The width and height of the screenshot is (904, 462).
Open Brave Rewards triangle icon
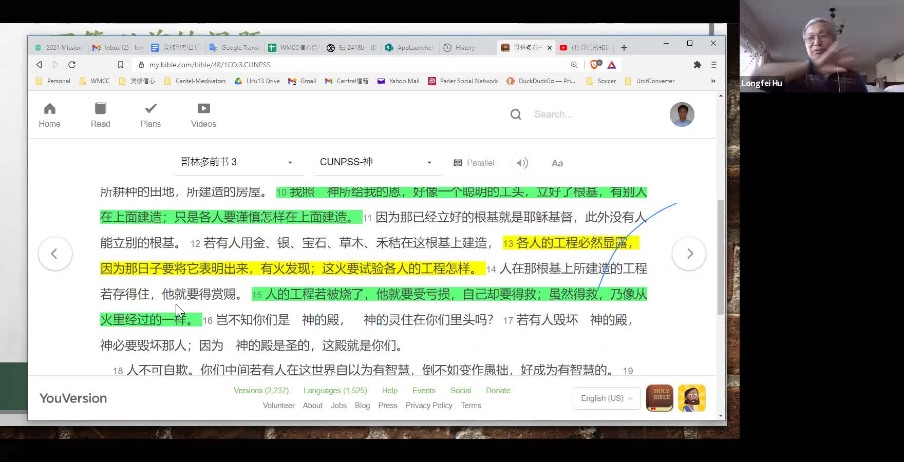point(612,65)
